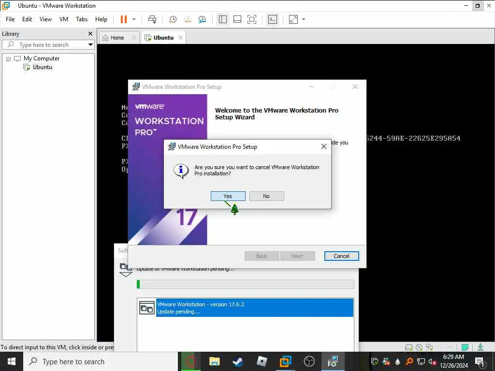The width and height of the screenshot is (495, 371).
Task: Click the muted speaker volume tray icon
Action: [x=432, y=361]
